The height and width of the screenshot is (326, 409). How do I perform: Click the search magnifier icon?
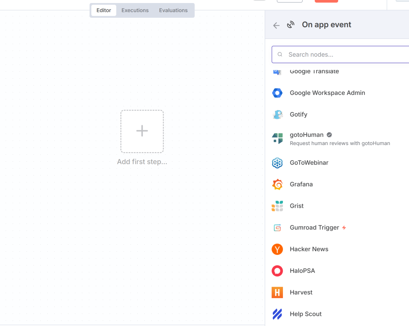click(280, 54)
